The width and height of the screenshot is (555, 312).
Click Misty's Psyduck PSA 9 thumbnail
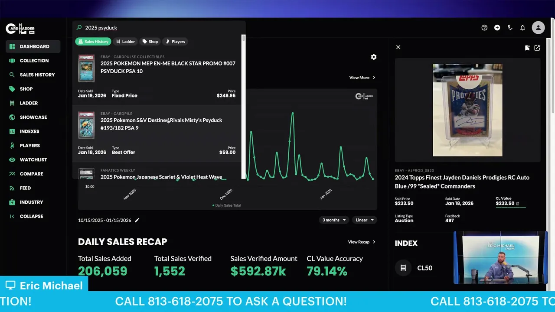coord(86,125)
